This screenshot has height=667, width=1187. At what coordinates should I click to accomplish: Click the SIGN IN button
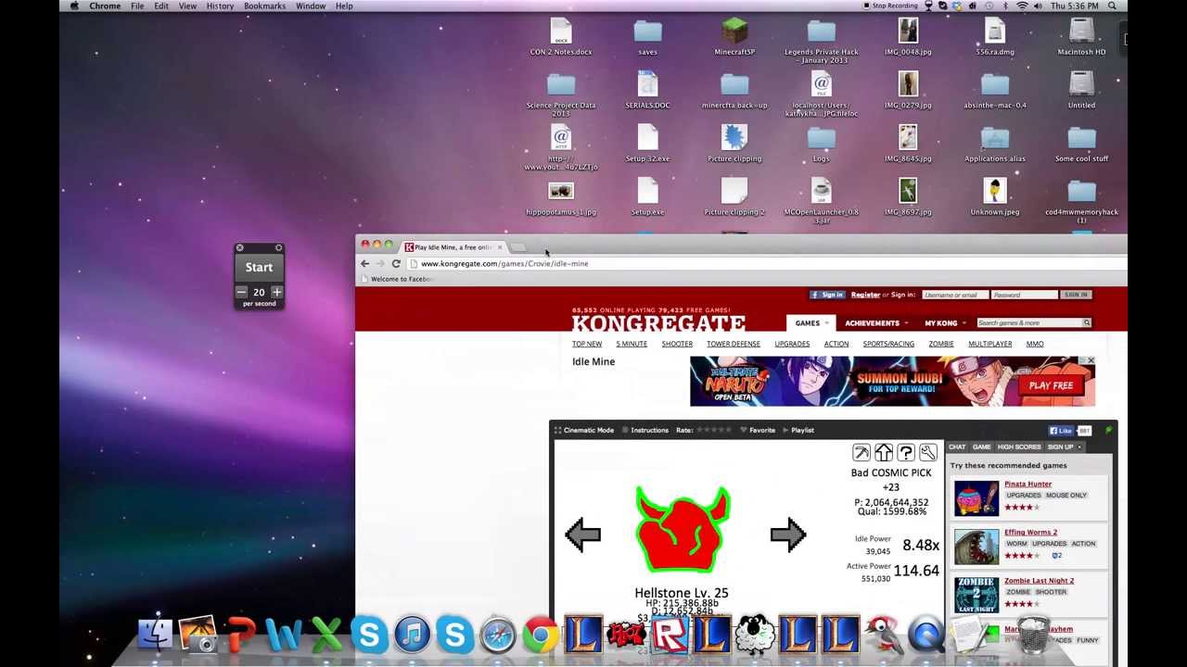pyautogui.click(x=1076, y=295)
